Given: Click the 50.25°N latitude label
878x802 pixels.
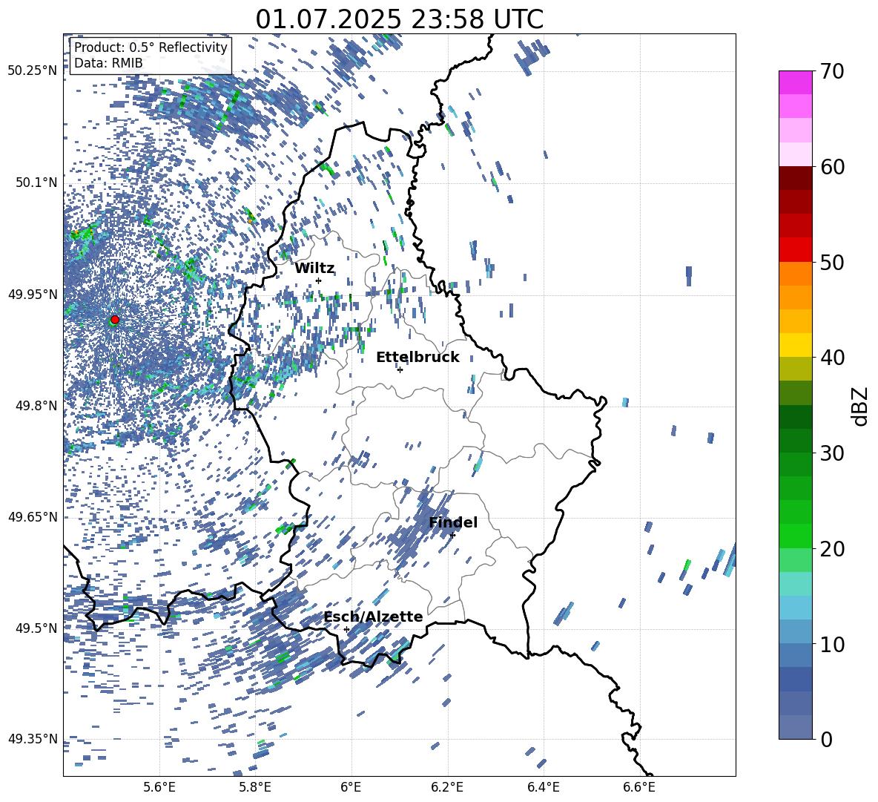Looking at the screenshot, I should [x=33, y=71].
